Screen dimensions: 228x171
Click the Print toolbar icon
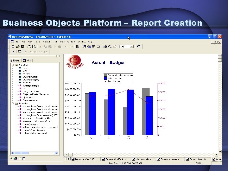tap(29, 47)
